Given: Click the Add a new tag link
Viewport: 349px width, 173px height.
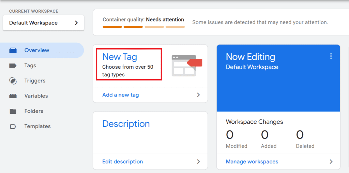Looking at the screenshot, I should [121, 95].
